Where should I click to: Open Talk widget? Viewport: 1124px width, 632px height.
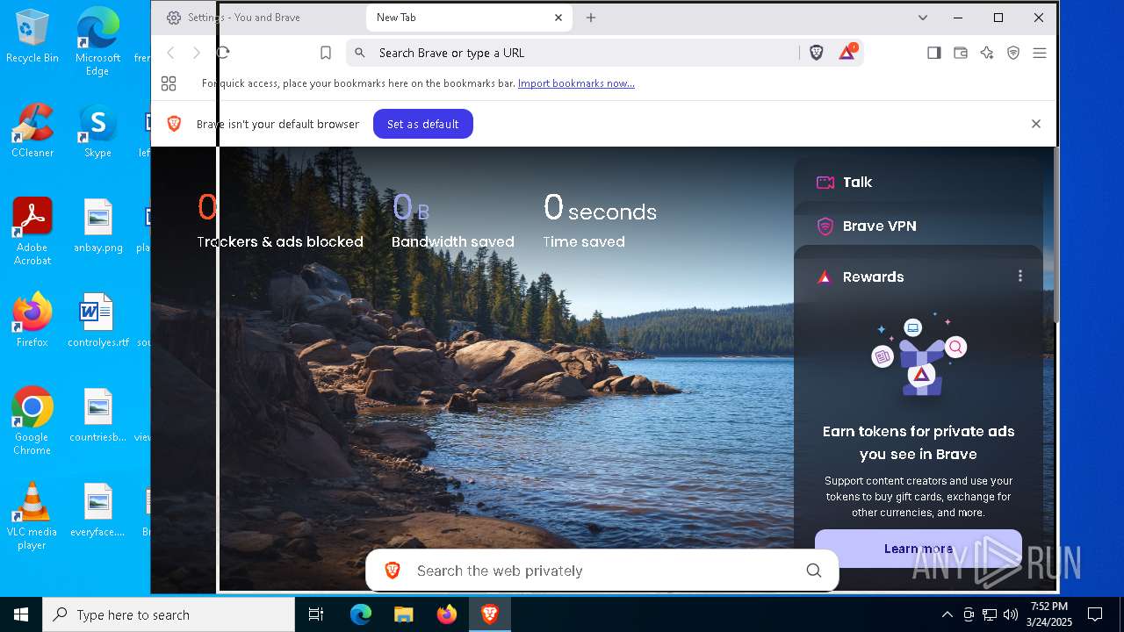tap(919, 182)
